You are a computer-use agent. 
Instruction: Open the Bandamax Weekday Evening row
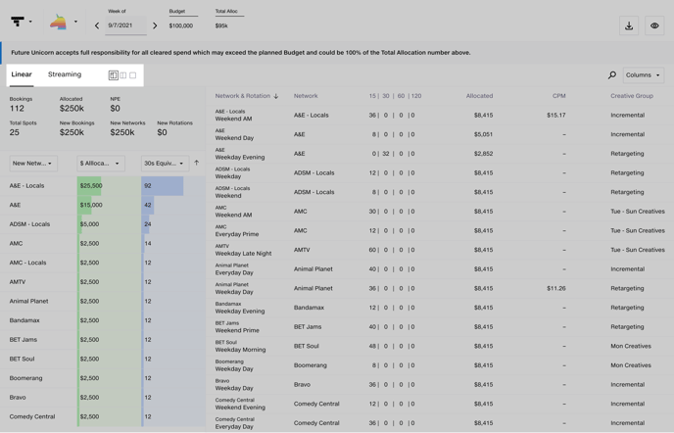point(440,308)
